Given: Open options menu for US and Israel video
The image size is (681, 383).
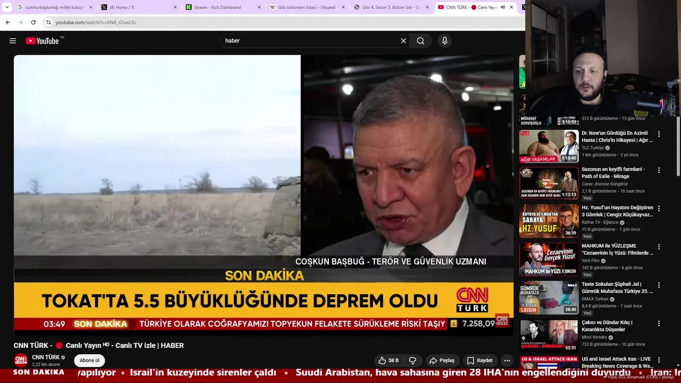Looking at the screenshot, I should [659, 360].
